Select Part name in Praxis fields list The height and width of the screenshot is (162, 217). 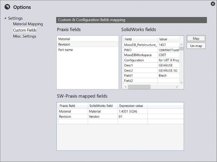(88, 50)
